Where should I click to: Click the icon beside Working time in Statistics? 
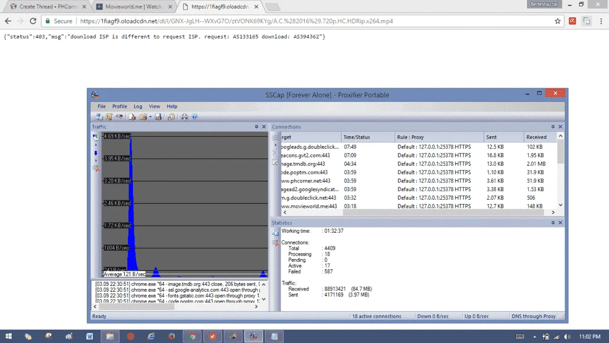tap(276, 232)
